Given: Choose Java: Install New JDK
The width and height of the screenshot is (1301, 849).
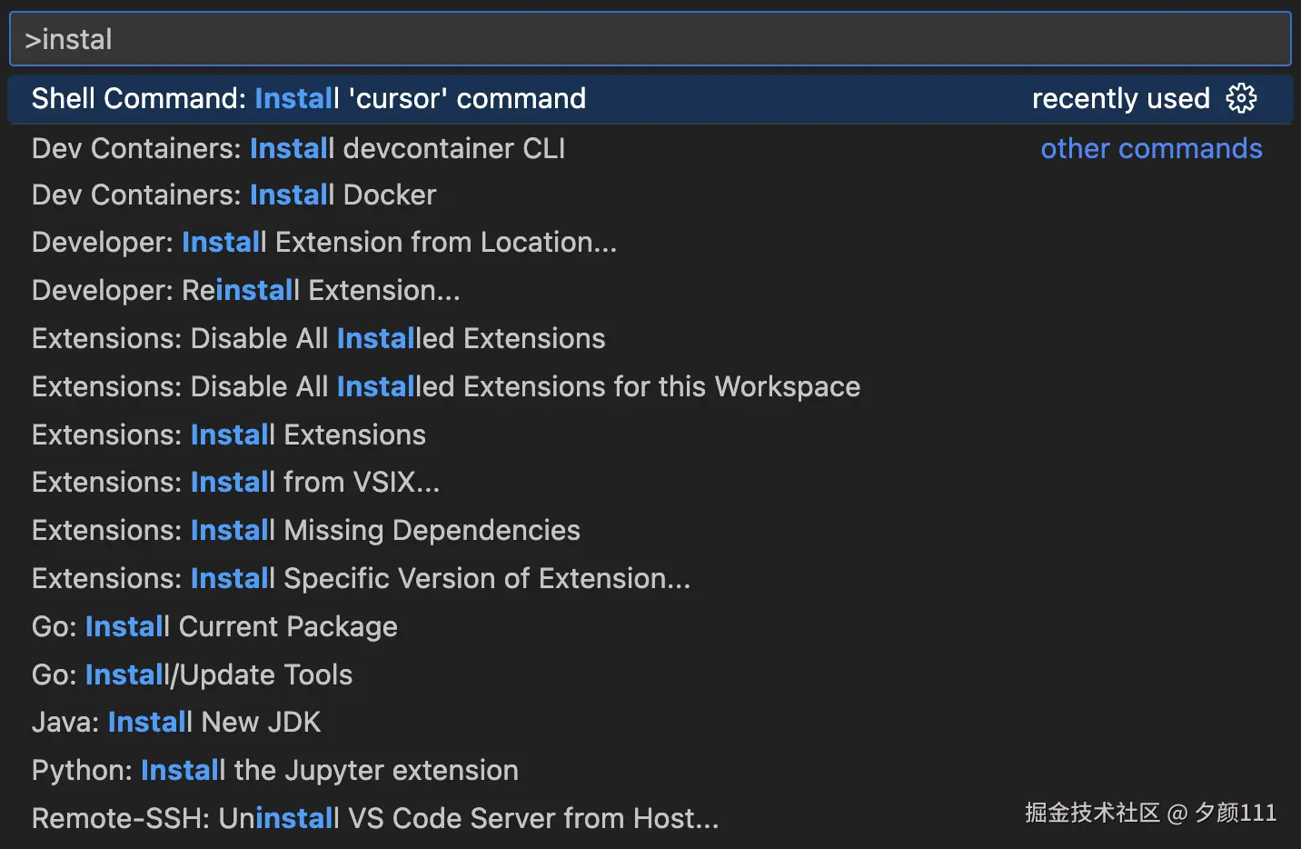Looking at the screenshot, I should tap(176, 723).
